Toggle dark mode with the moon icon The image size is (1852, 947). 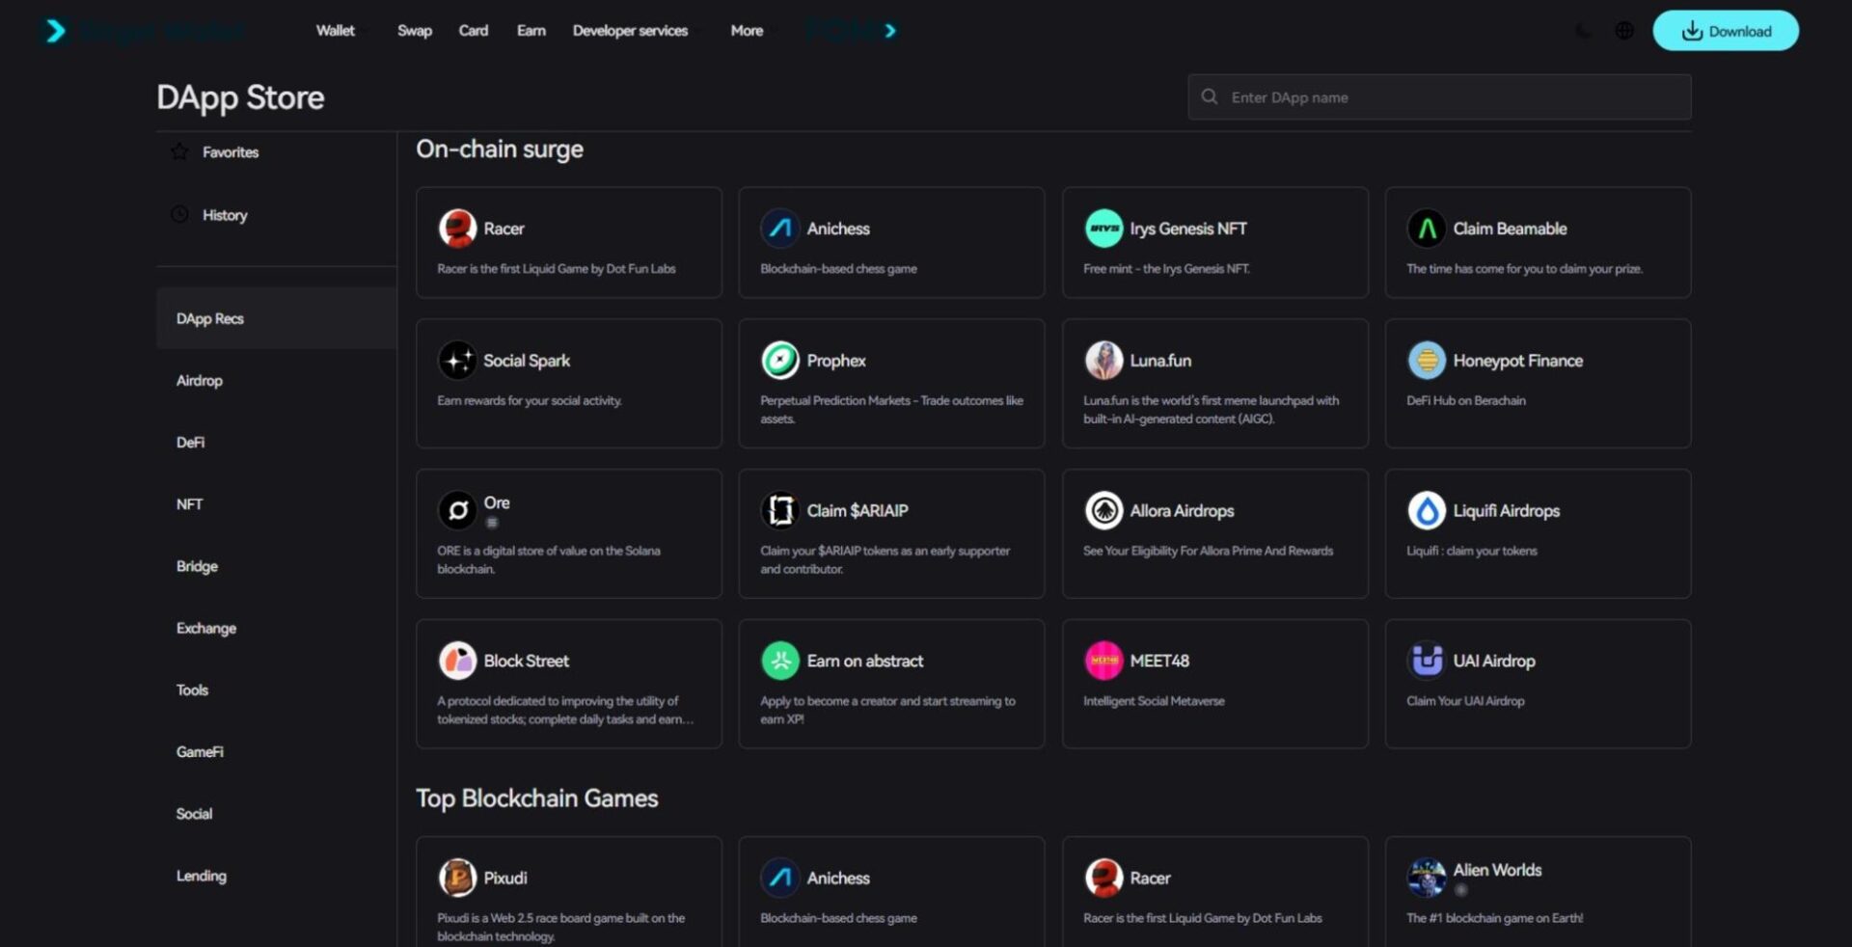pyautogui.click(x=1582, y=30)
